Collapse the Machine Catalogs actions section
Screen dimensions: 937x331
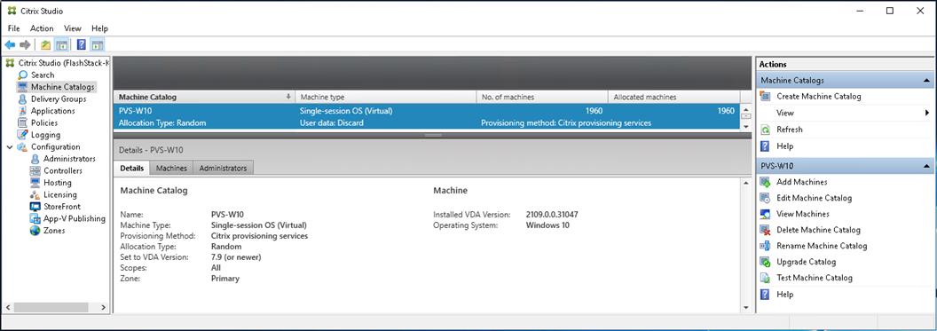(926, 80)
